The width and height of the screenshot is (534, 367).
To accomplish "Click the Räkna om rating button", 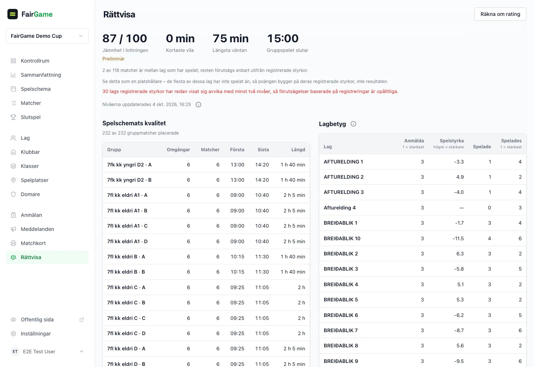I will click(500, 14).
